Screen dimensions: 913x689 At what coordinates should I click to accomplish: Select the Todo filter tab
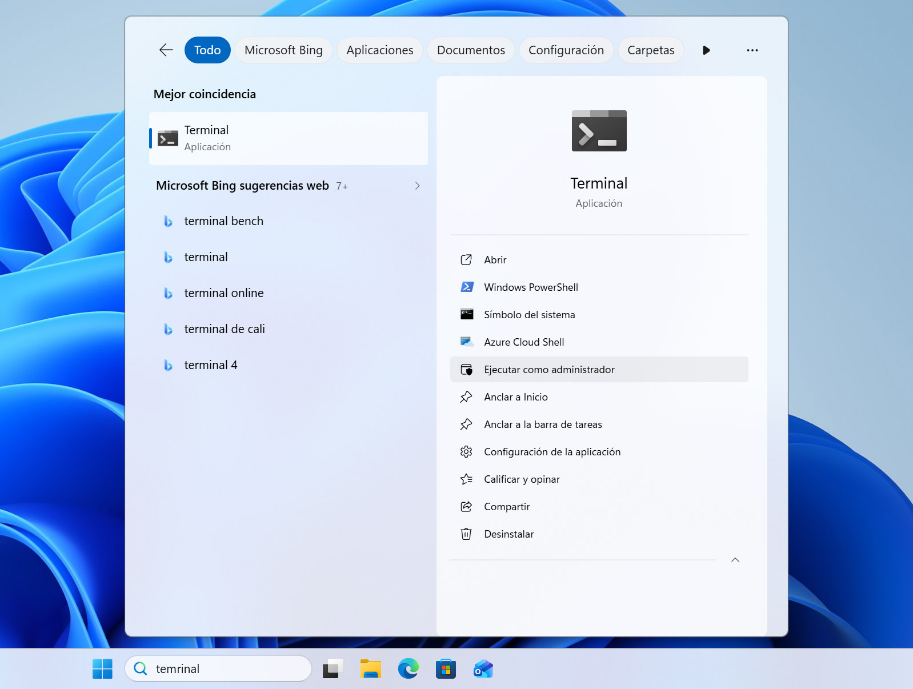tap(207, 50)
